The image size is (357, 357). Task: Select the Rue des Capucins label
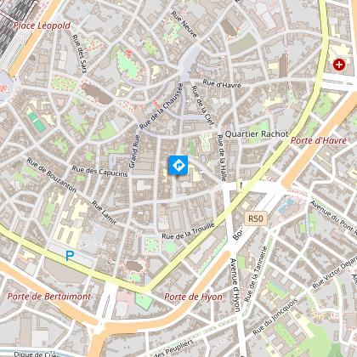tap(99, 172)
